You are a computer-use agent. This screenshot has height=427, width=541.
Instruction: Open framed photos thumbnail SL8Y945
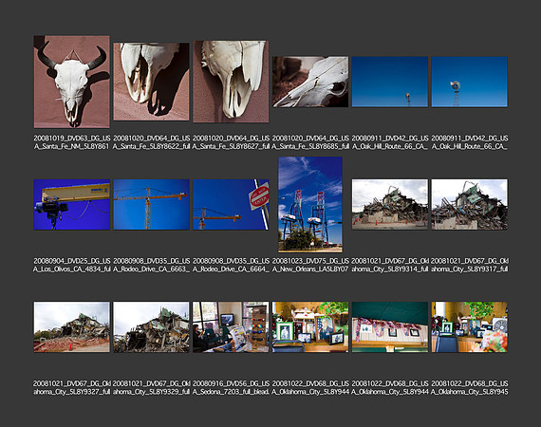pos(469,327)
